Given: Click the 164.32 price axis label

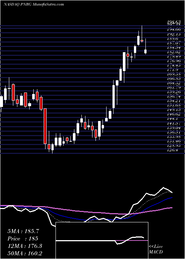Looking at the screenshot, I should click(x=173, y=83).
